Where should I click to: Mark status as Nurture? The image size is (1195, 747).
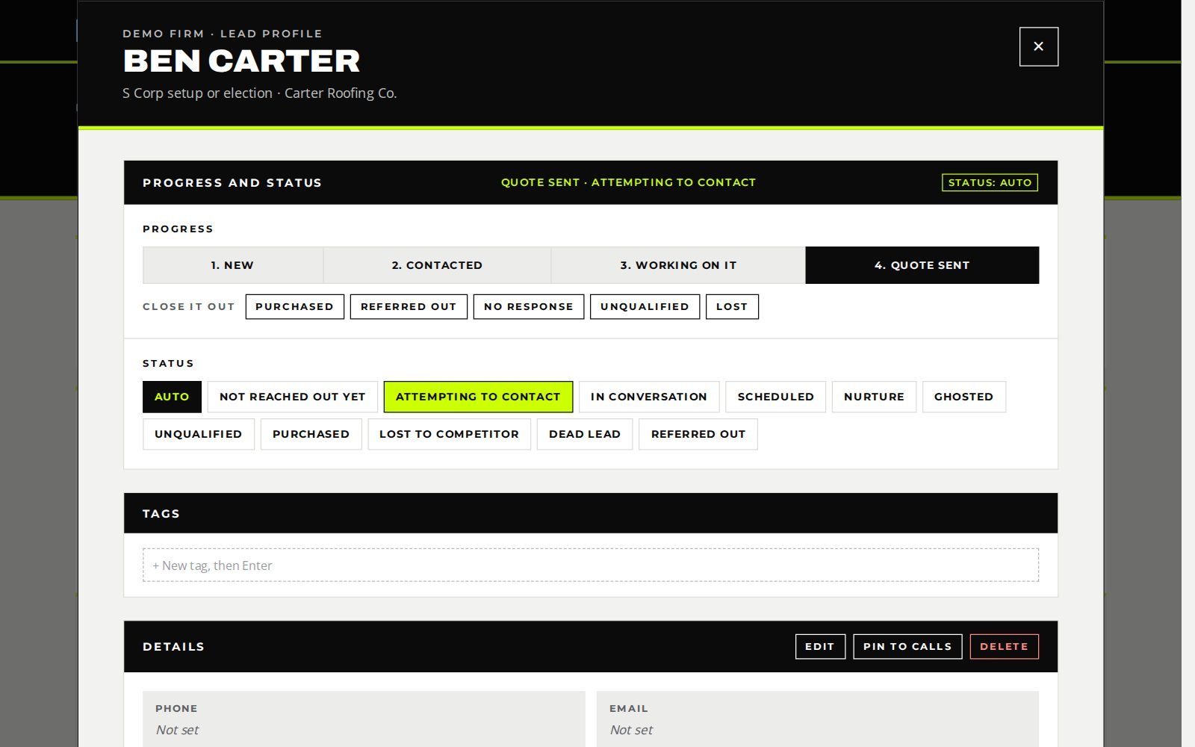pyautogui.click(x=874, y=397)
